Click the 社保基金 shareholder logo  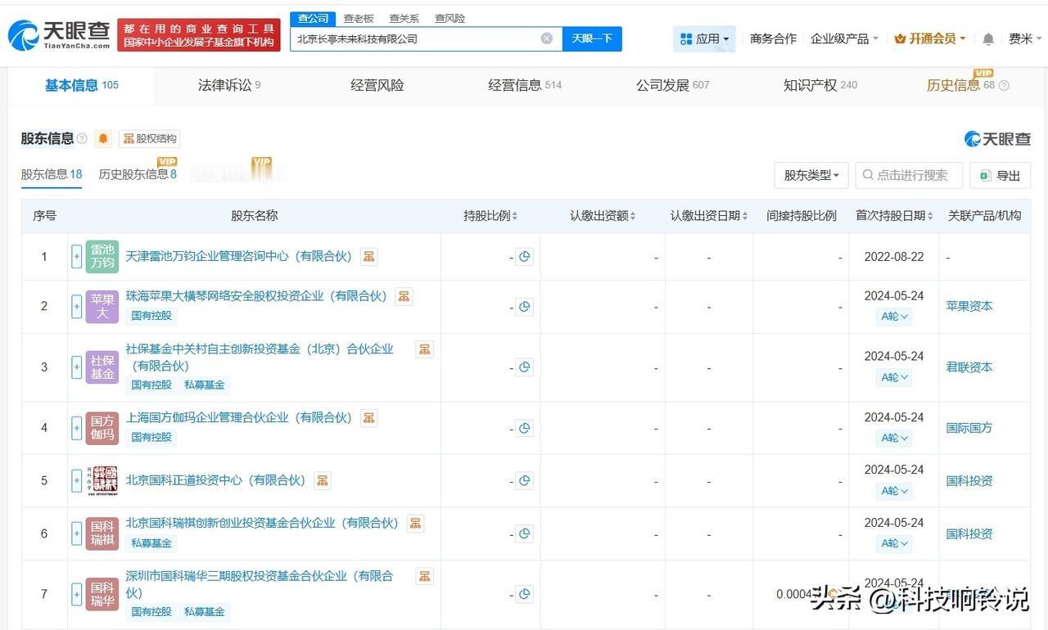coord(102,367)
